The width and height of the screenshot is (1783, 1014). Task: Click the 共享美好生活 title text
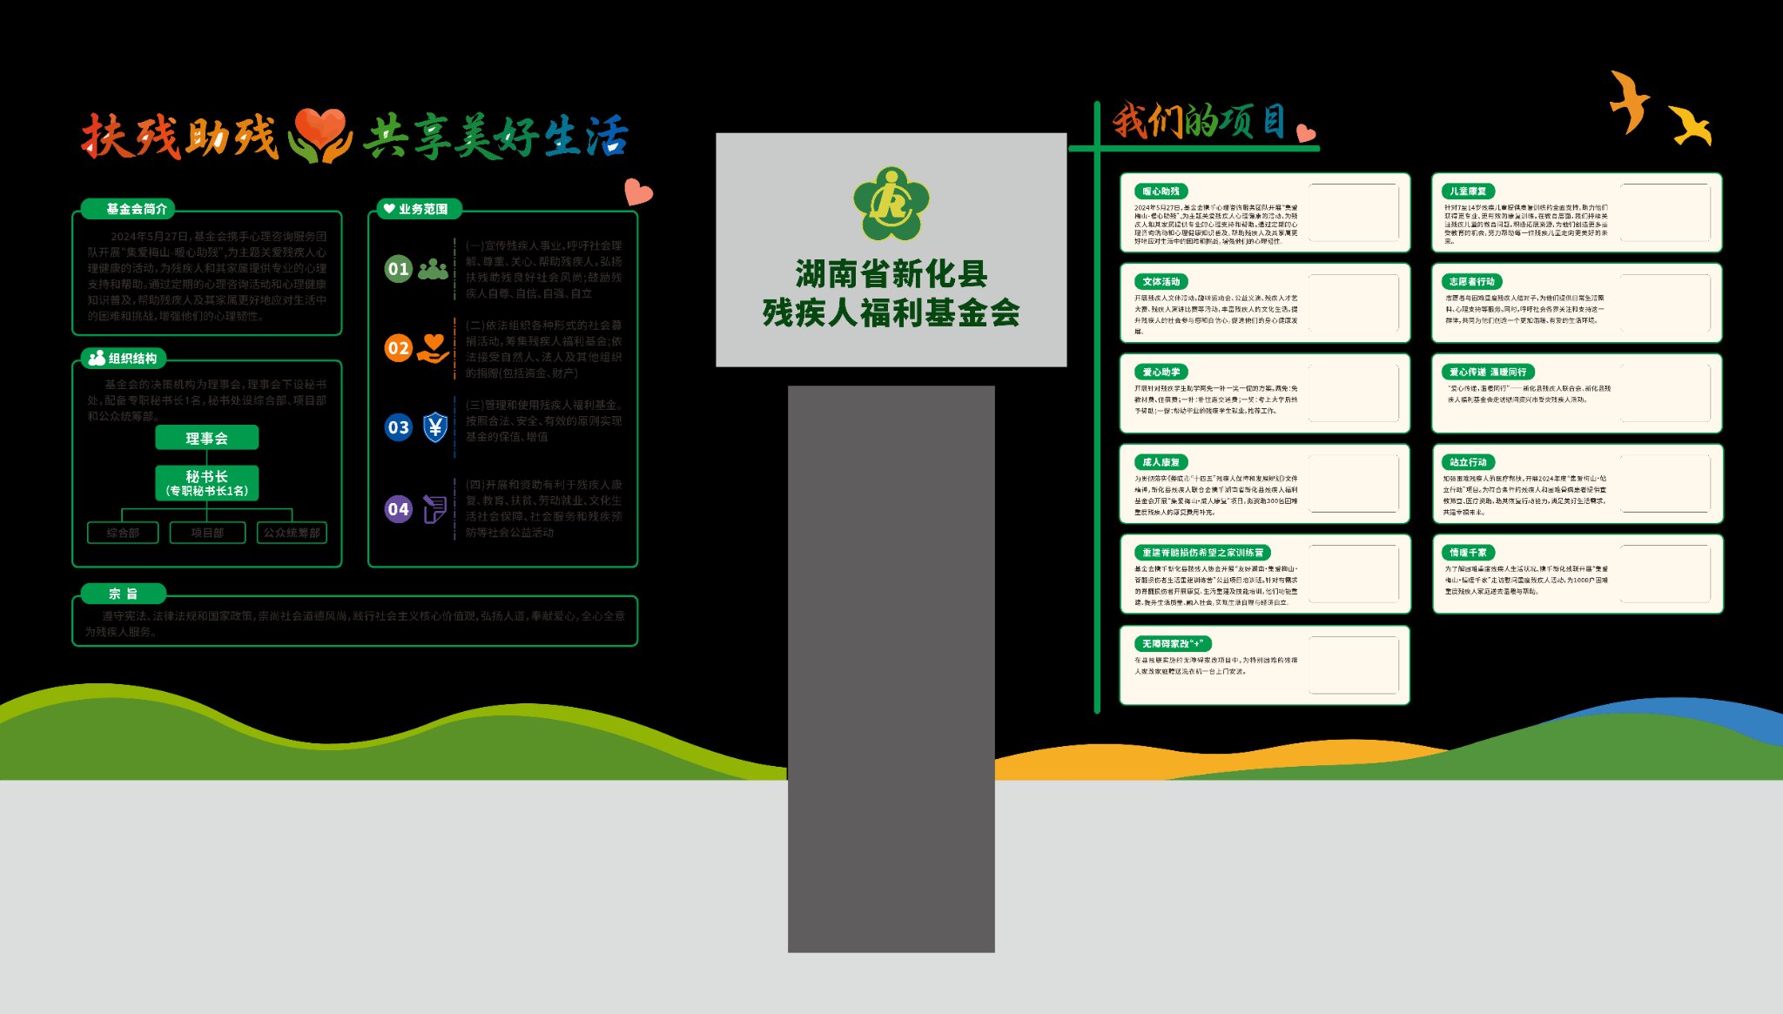pyautogui.click(x=495, y=138)
